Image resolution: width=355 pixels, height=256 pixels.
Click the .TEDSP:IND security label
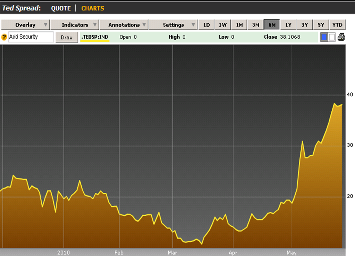coord(95,37)
